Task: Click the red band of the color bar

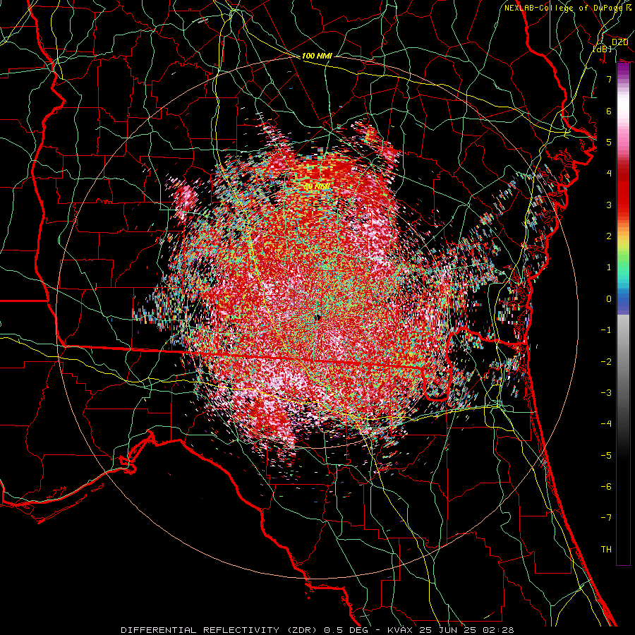Action: coord(623,190)
